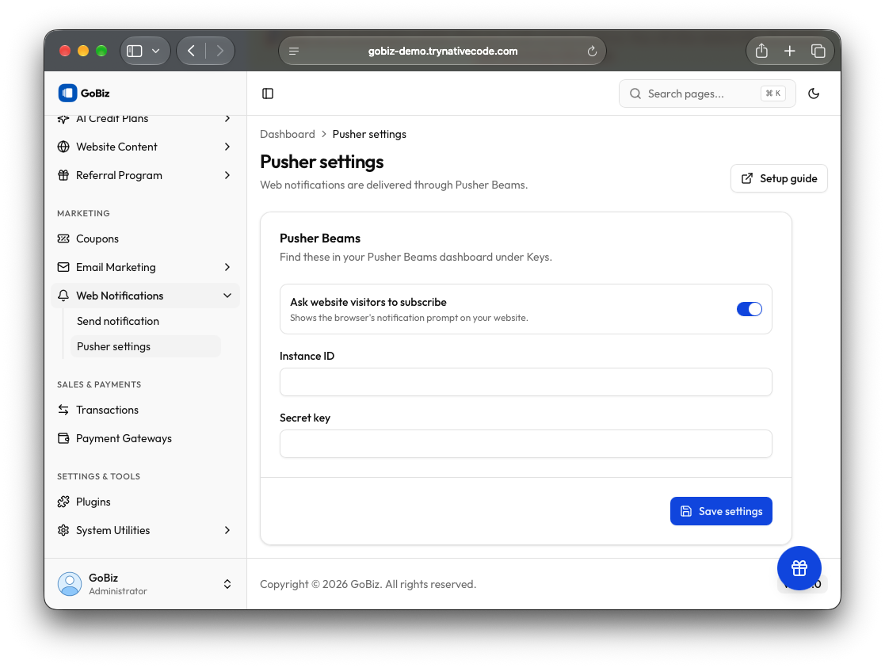Click the Web Notifications bell icon

(x=63, y=296)
